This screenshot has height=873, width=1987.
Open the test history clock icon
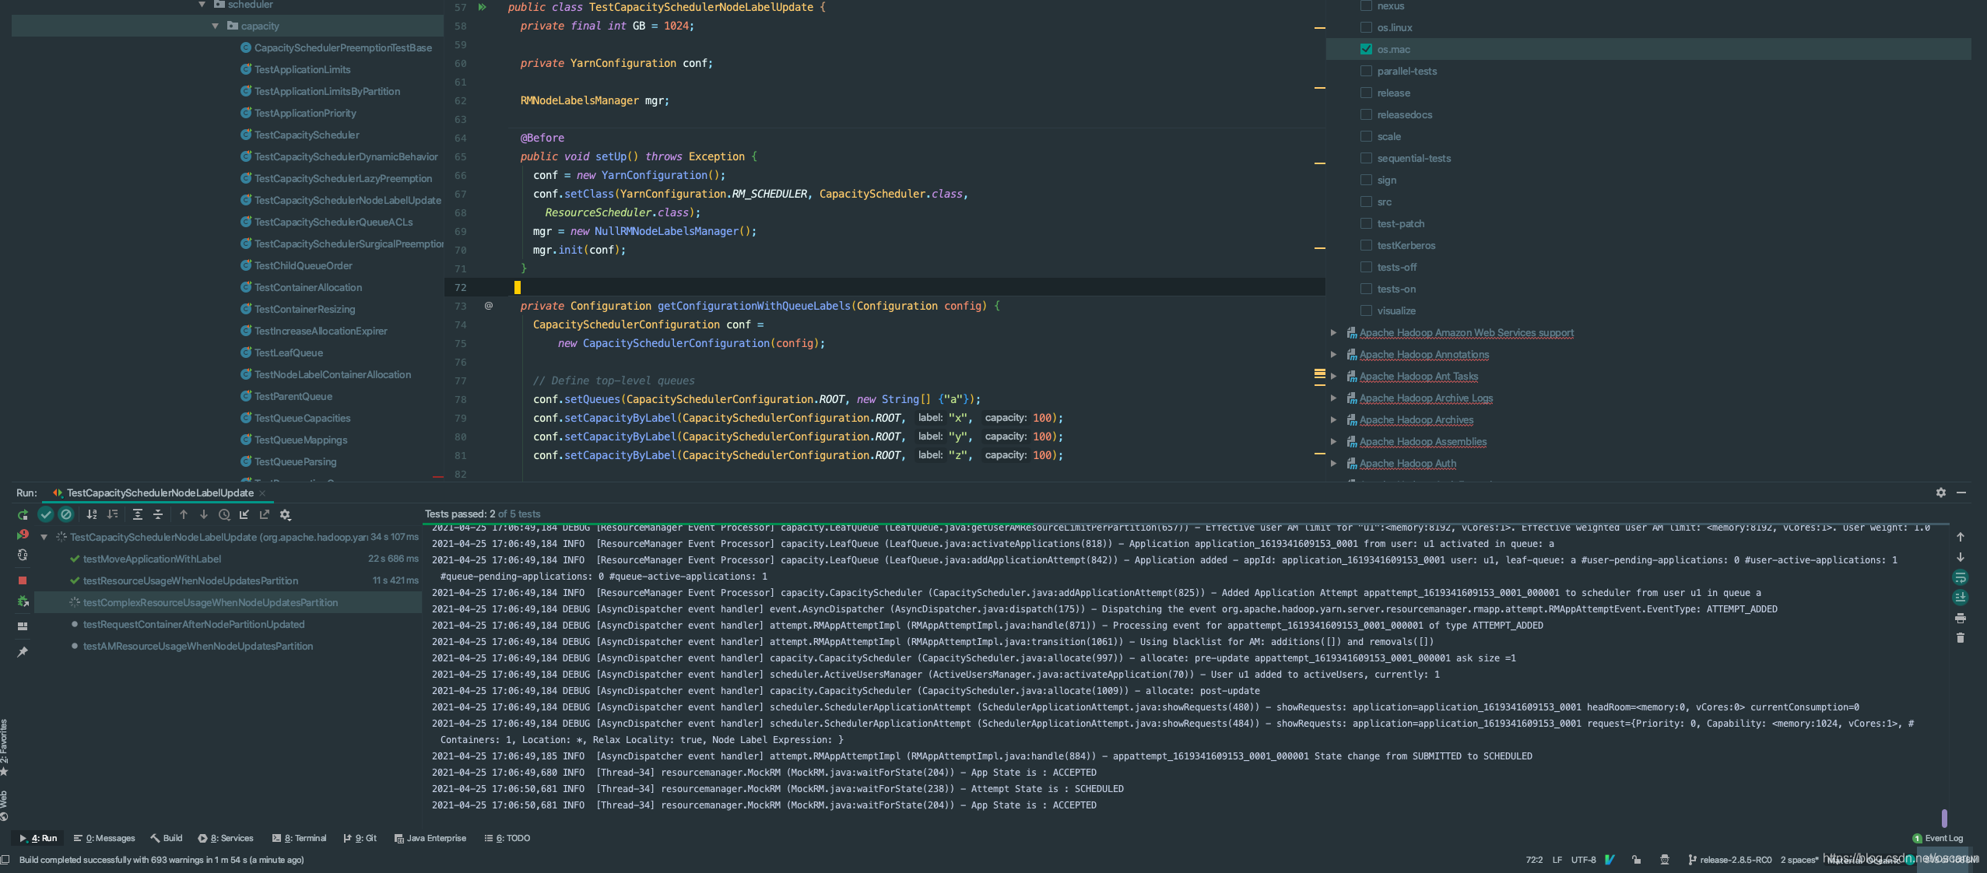224,514
